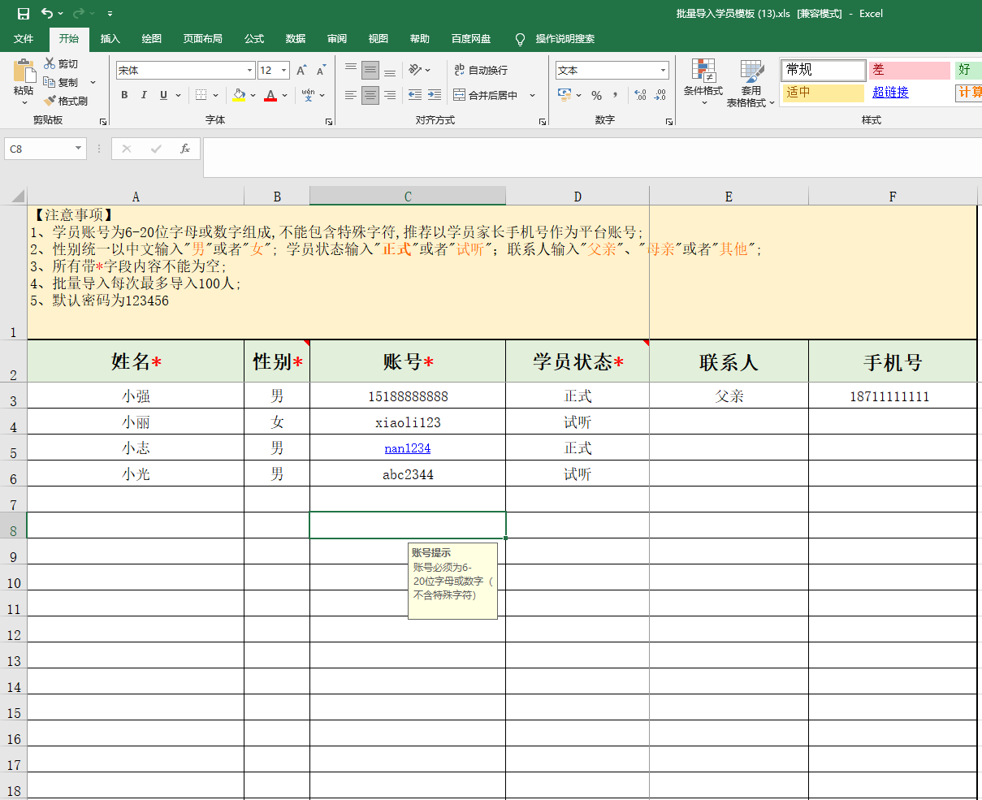Toggle Bold formatting
Screen dimensions: 982x800
[x=124, y=95]
